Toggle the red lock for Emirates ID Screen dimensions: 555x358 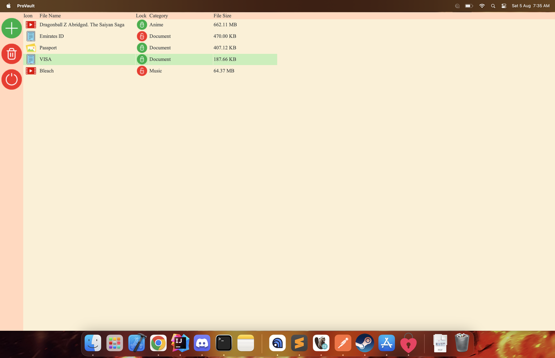point(142,36)
